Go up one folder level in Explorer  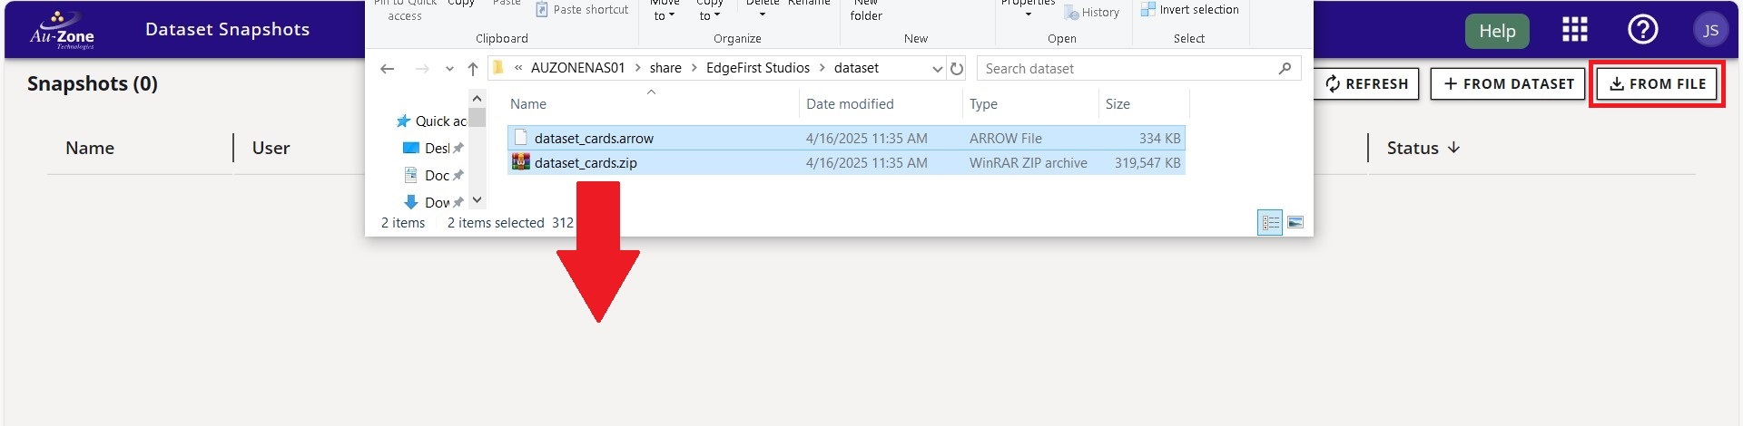pos(473,69)
